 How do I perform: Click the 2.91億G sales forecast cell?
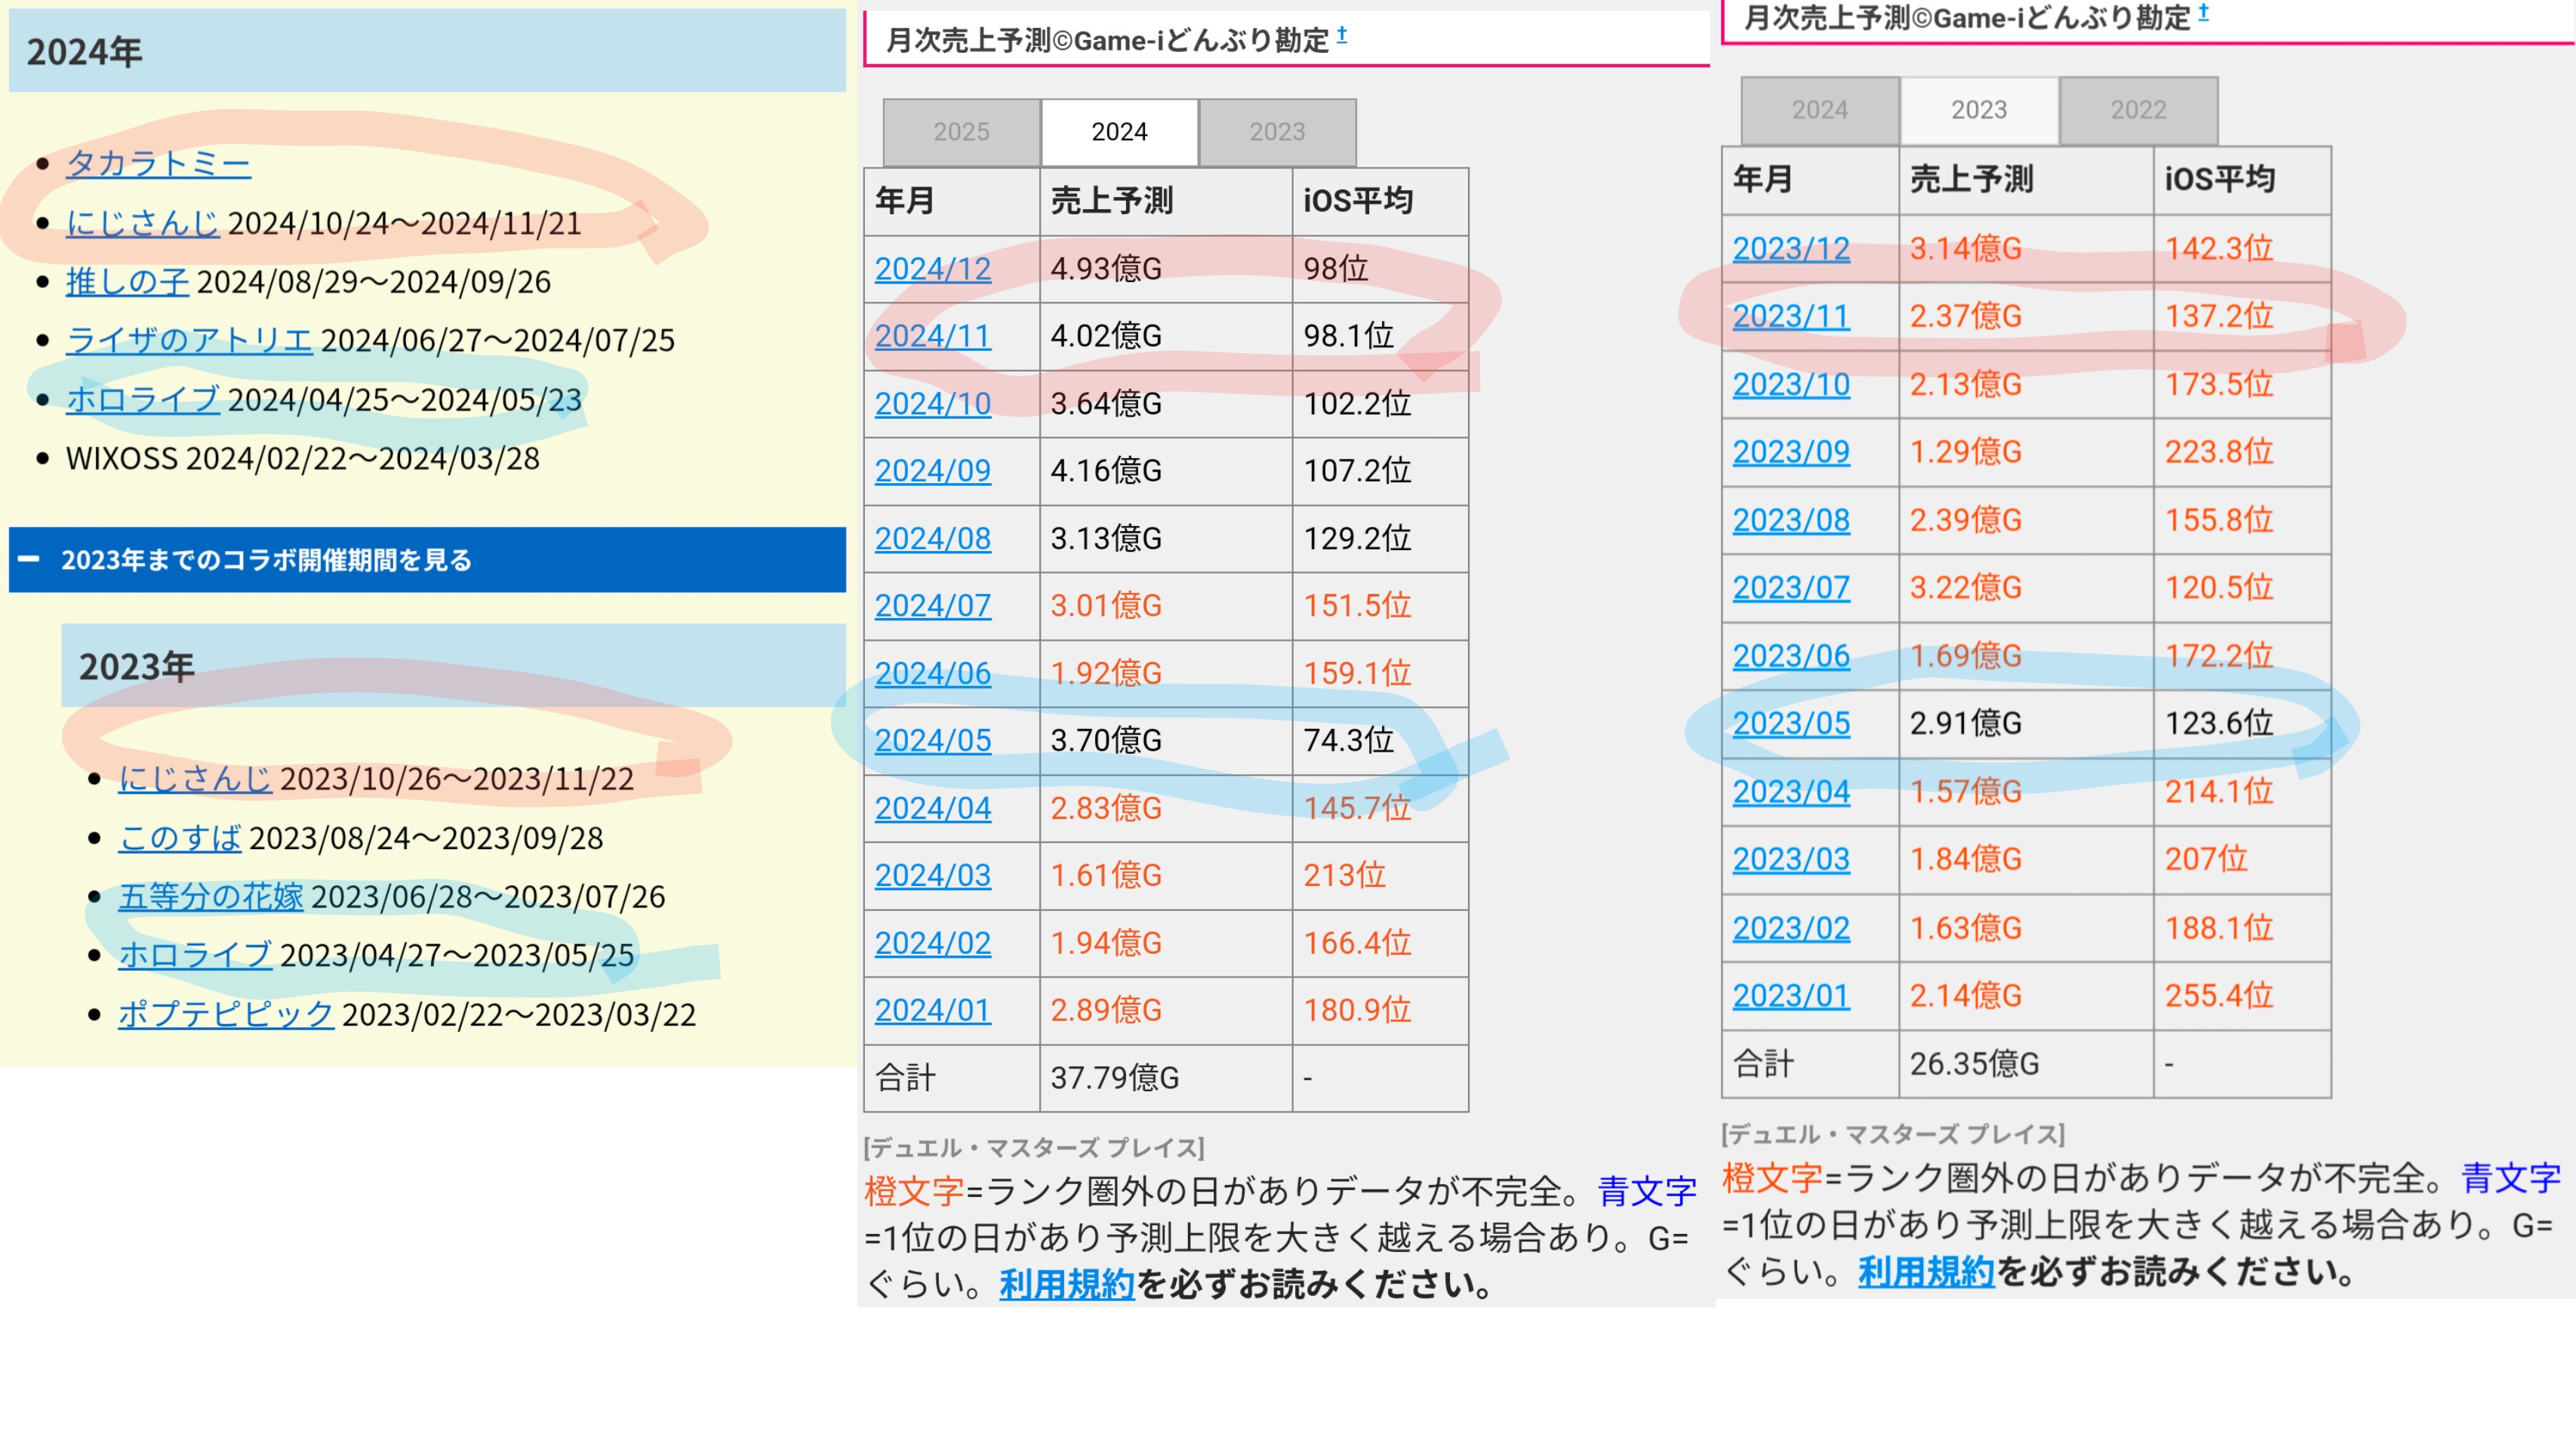(x=2026, y=724)
